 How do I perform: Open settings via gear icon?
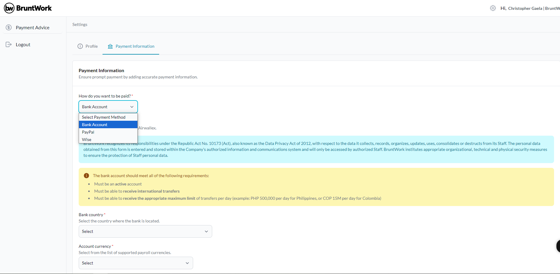click(493, 8)
